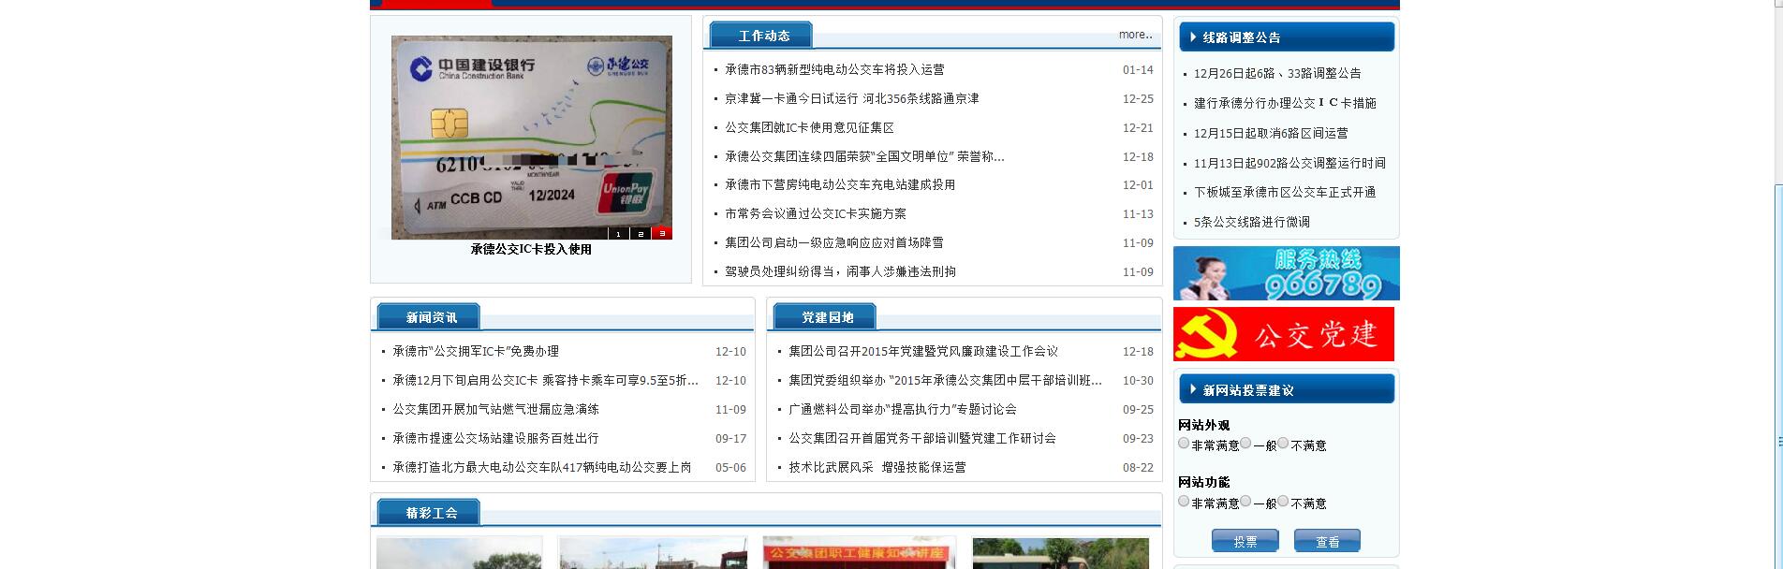
Task: Click the arrow beside 线路调整公告 header
Action: click(1192, 37)
